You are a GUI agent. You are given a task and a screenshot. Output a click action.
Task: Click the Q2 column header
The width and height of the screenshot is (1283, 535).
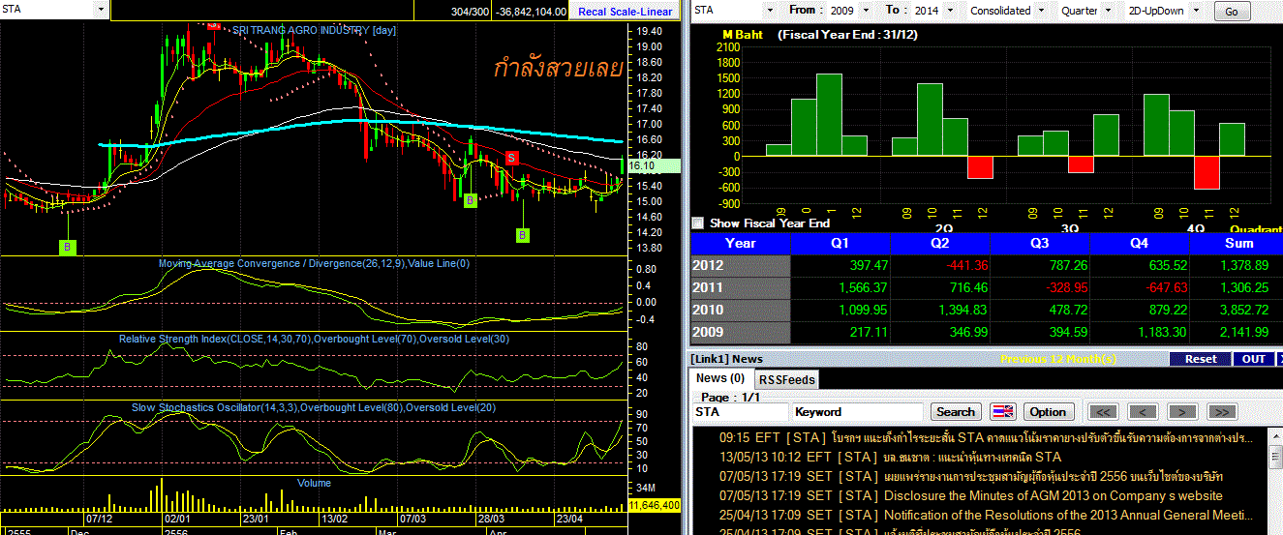click(x=940, y=243)
